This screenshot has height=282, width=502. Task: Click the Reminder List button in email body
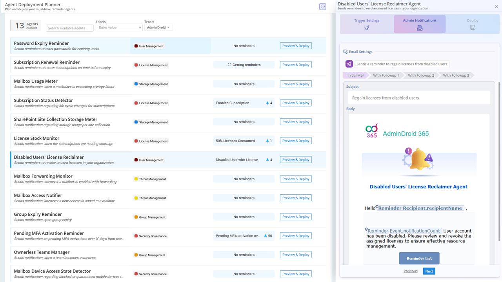(419, 258)
